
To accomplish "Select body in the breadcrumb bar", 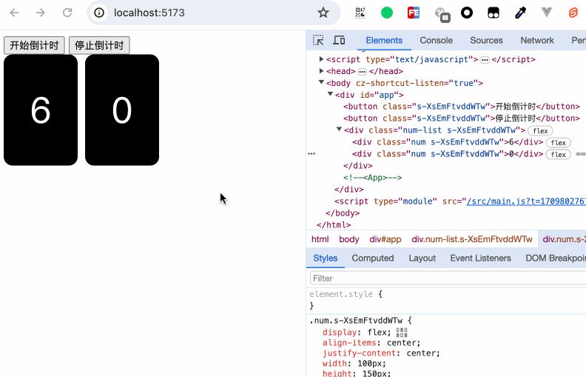I will (349, 239).
